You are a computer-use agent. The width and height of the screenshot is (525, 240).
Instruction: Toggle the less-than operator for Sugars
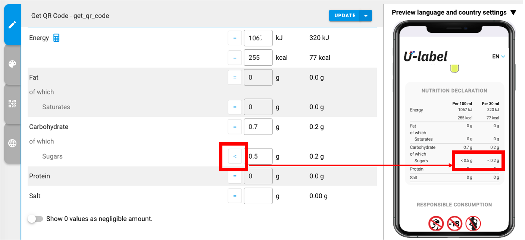coord(235,156)
